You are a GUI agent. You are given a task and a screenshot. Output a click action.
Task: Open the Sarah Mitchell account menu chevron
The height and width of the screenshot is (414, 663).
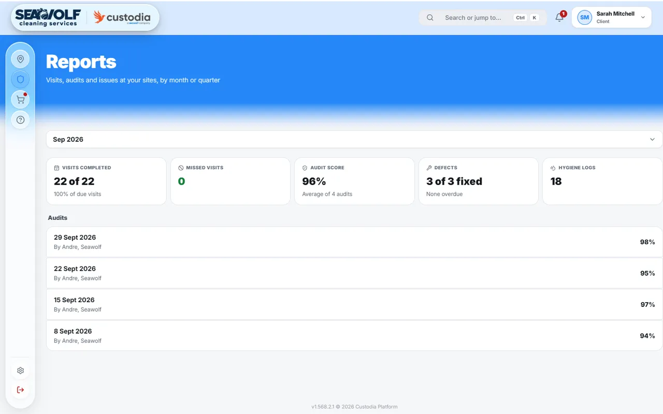click(643, 18)
